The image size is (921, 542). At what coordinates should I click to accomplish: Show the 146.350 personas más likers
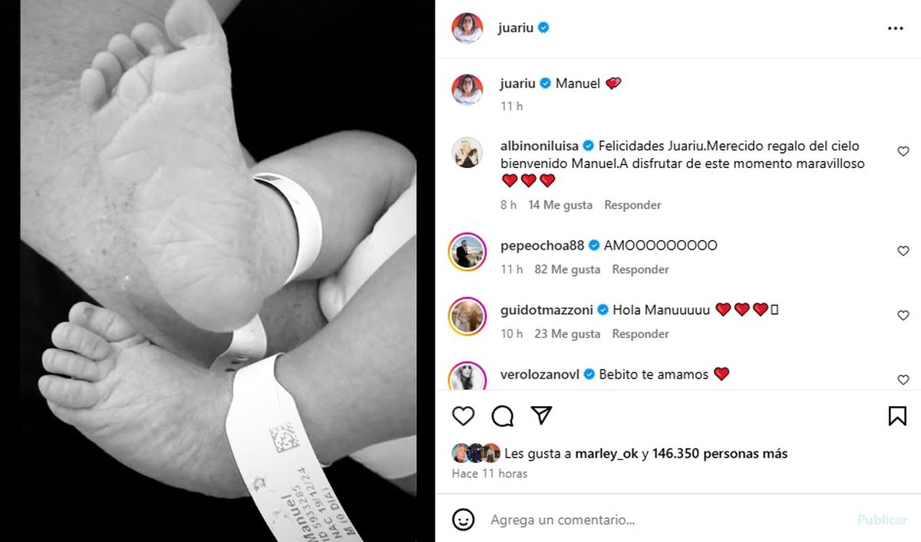click(720, 454)
